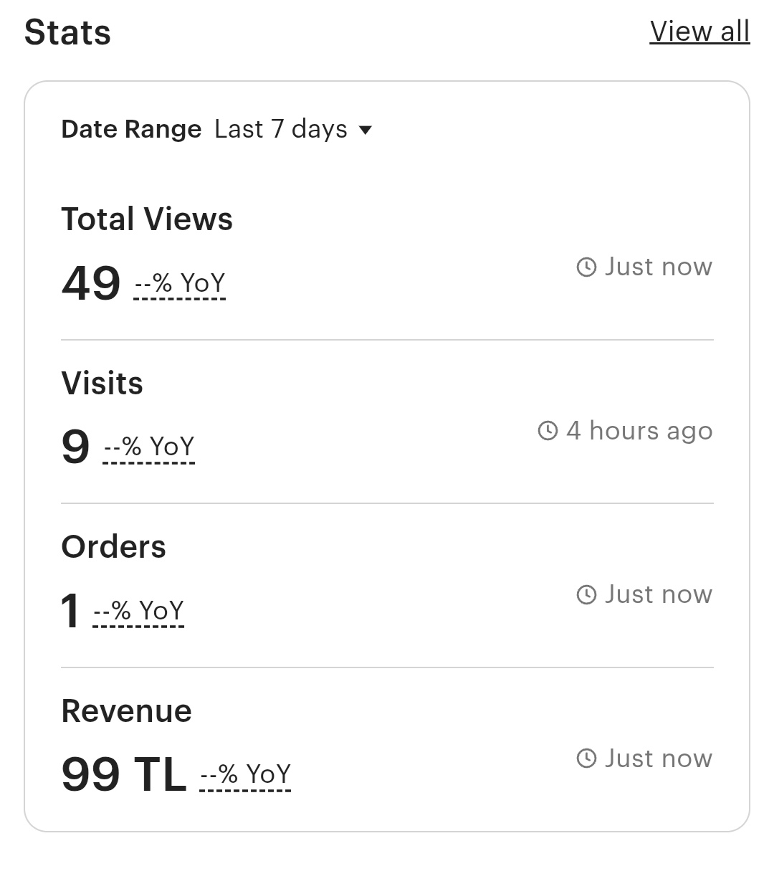Select the Total Views heading
Image resolution: width=774 pixels, height=884 pixels.
tap(147, 219)
